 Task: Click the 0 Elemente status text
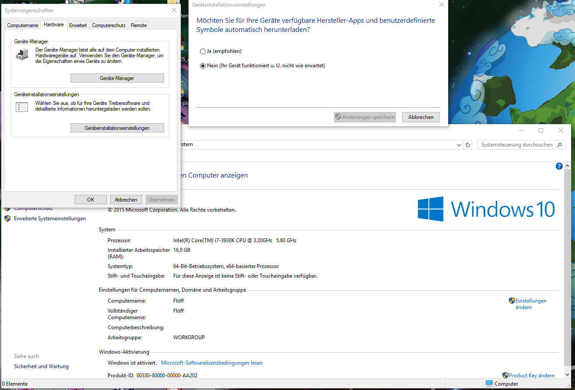pyautogui.click(x=15, y=384)
